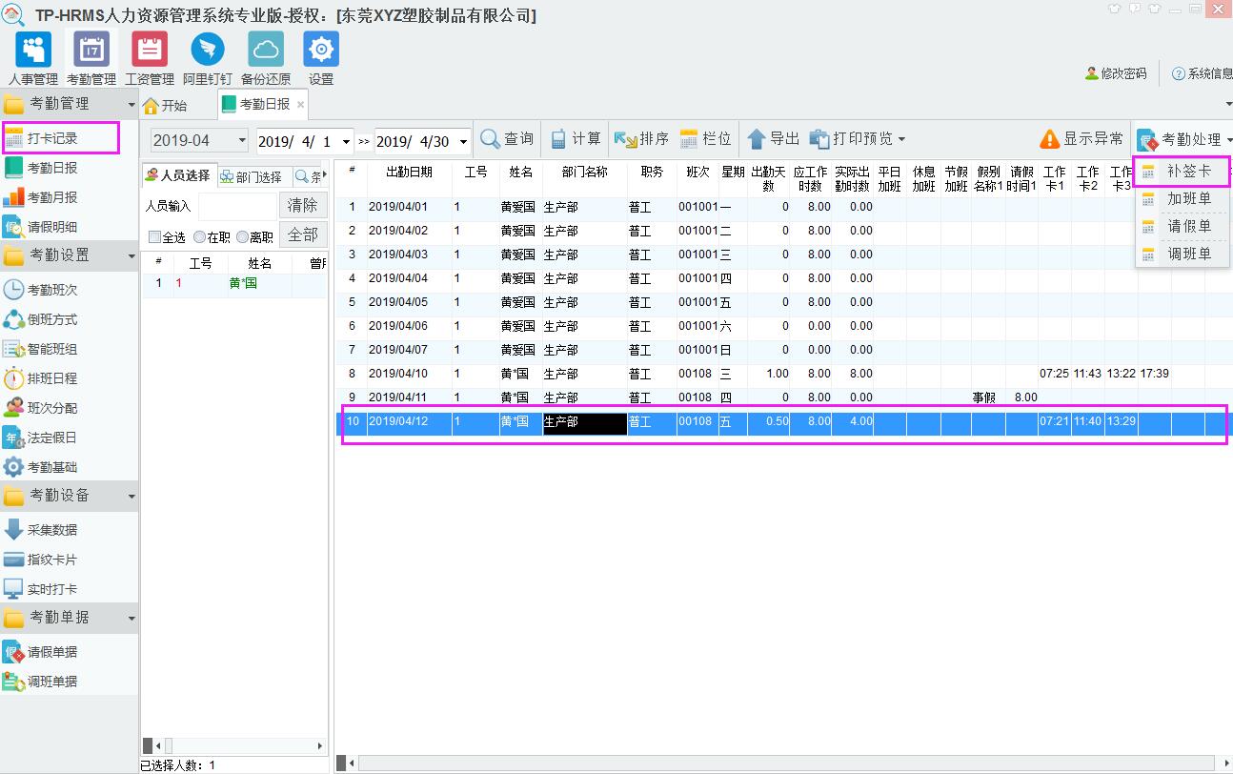Collapse the 考勤设备 sidebar section

click(x=131, y=496)
